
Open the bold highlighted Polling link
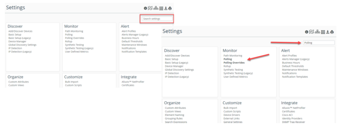pos(228,59)
